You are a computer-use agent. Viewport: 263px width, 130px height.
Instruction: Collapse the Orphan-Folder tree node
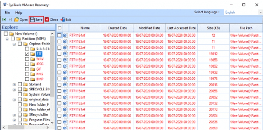coord(14,44)
